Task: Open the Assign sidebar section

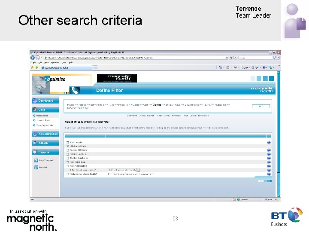Action: [45, 143]
